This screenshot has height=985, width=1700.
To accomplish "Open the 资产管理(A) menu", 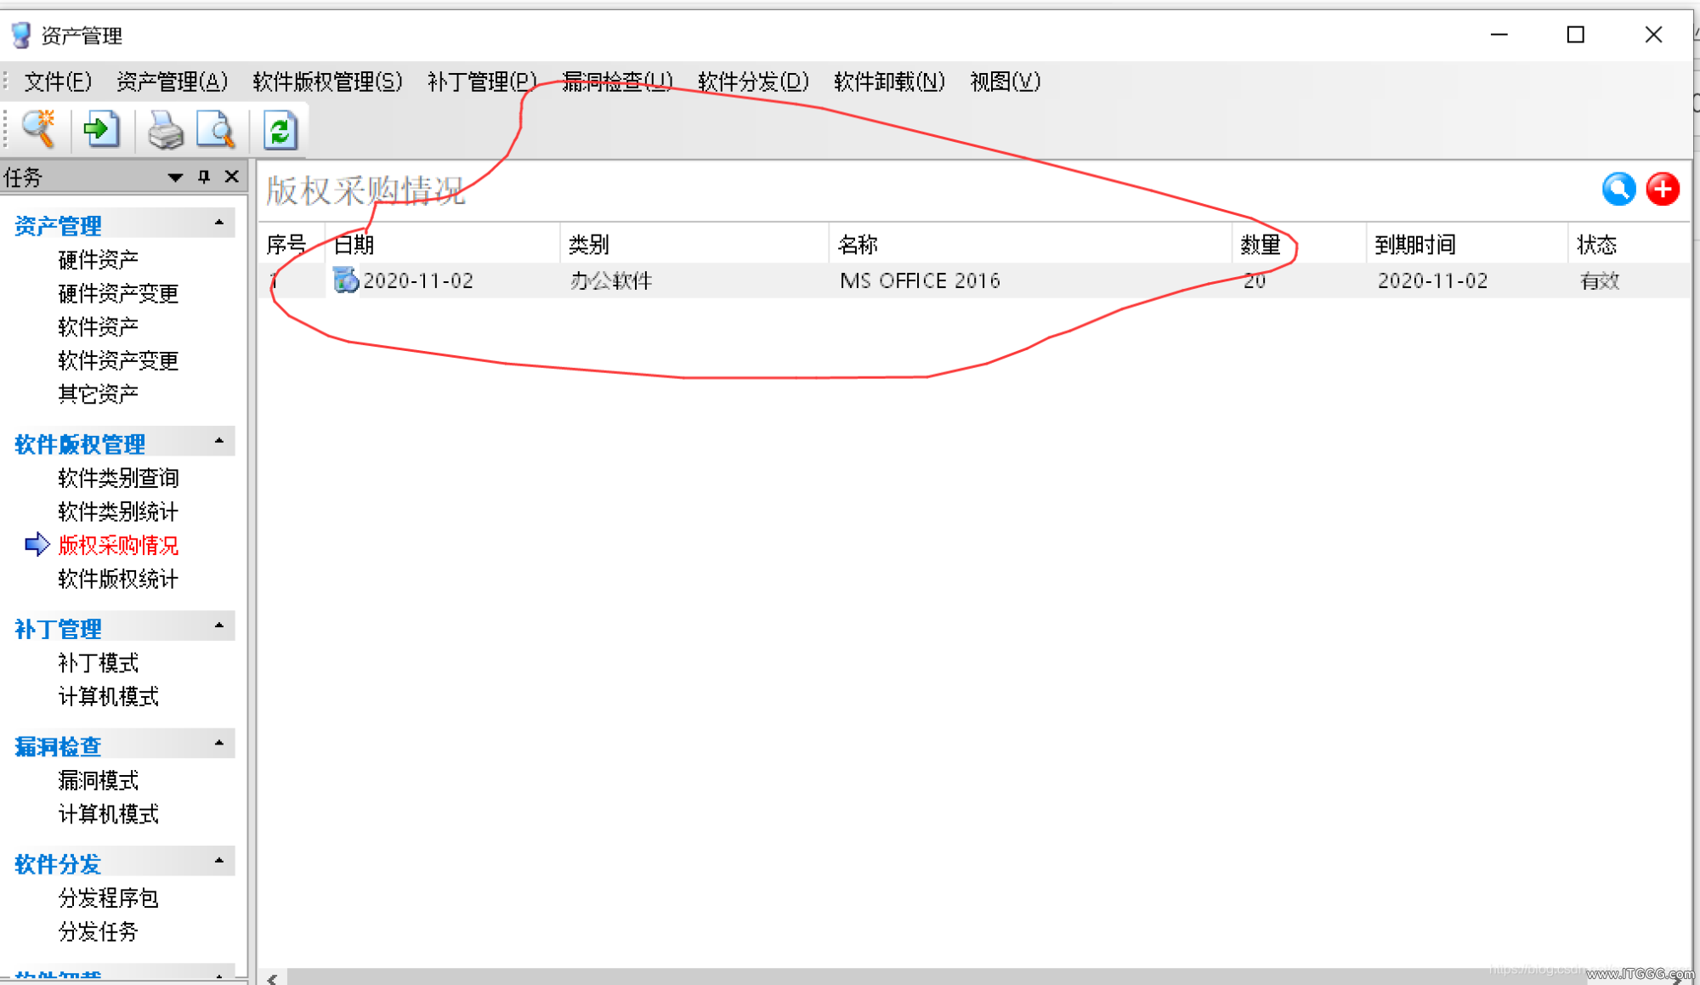I will 173,82.
